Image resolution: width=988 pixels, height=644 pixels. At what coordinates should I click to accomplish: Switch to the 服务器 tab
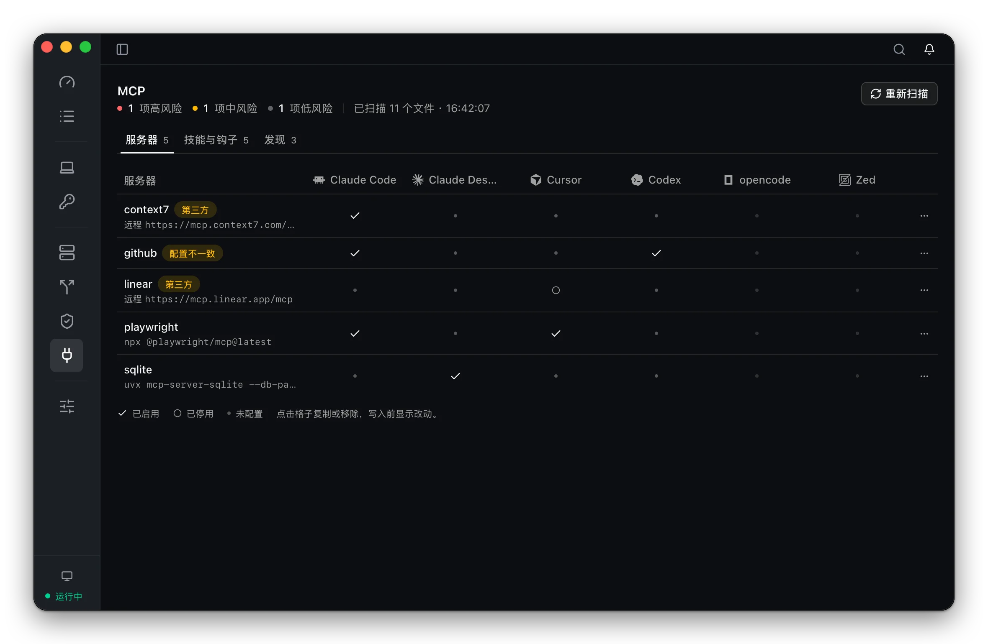[147, 140]
